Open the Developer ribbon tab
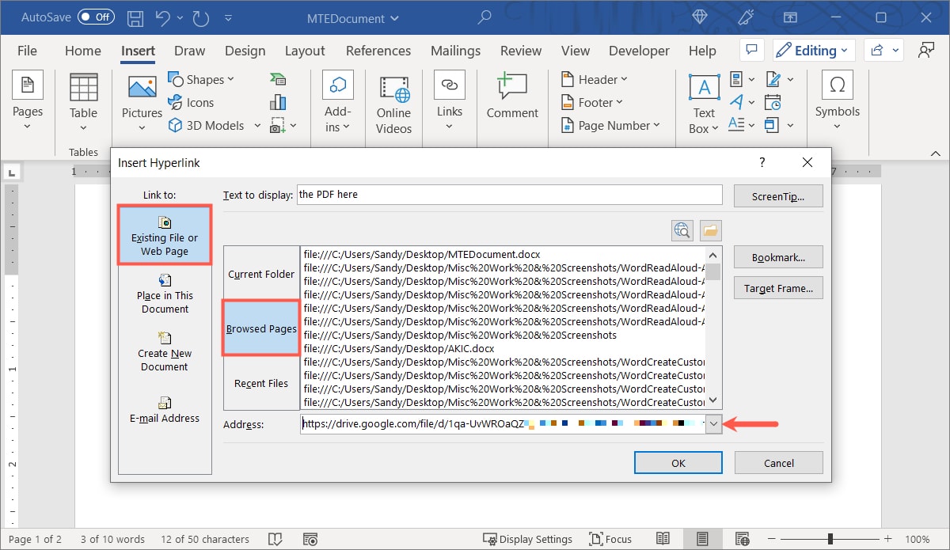The height and width of the screenshot is (550, 950). [639, 51]
